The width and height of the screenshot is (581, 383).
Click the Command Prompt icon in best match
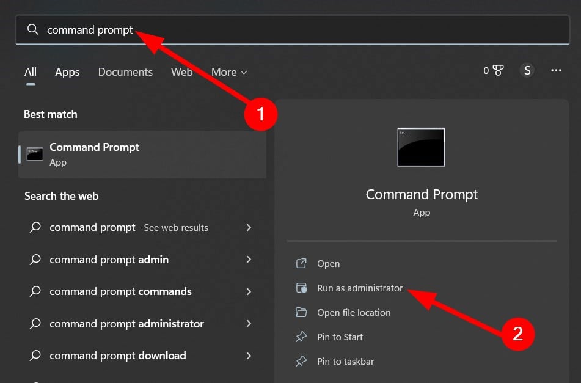point(35,155)
